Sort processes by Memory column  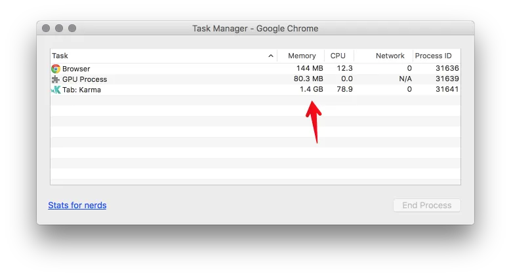pos(302,56)
